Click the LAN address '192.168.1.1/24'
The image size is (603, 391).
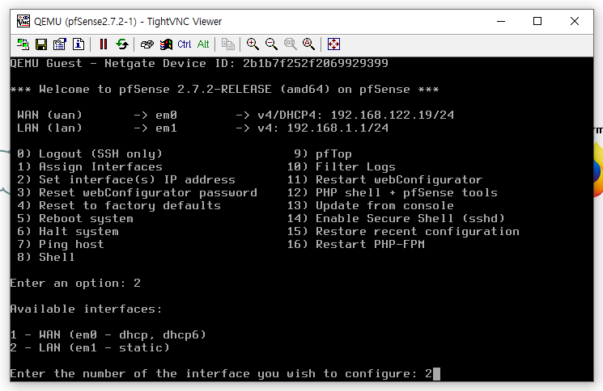click(x=338, y=128)
